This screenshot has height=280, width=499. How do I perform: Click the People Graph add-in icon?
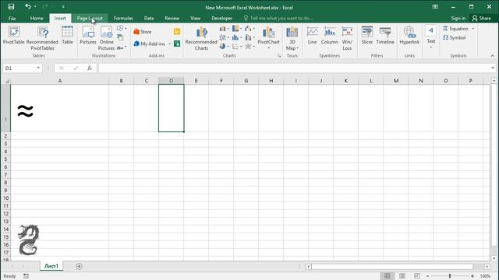(x=177, y=44)
